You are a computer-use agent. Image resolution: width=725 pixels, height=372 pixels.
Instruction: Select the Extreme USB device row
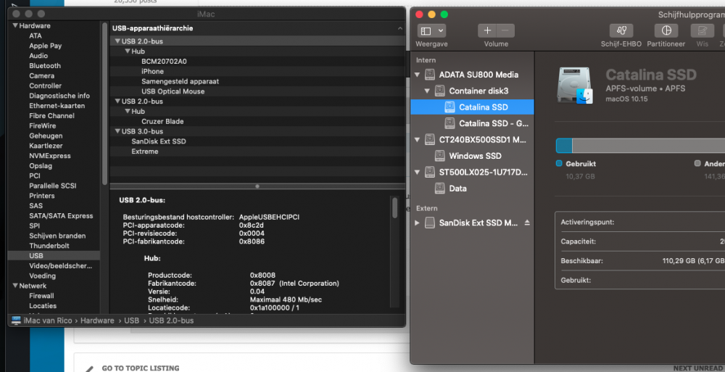(x=257, y=152)
